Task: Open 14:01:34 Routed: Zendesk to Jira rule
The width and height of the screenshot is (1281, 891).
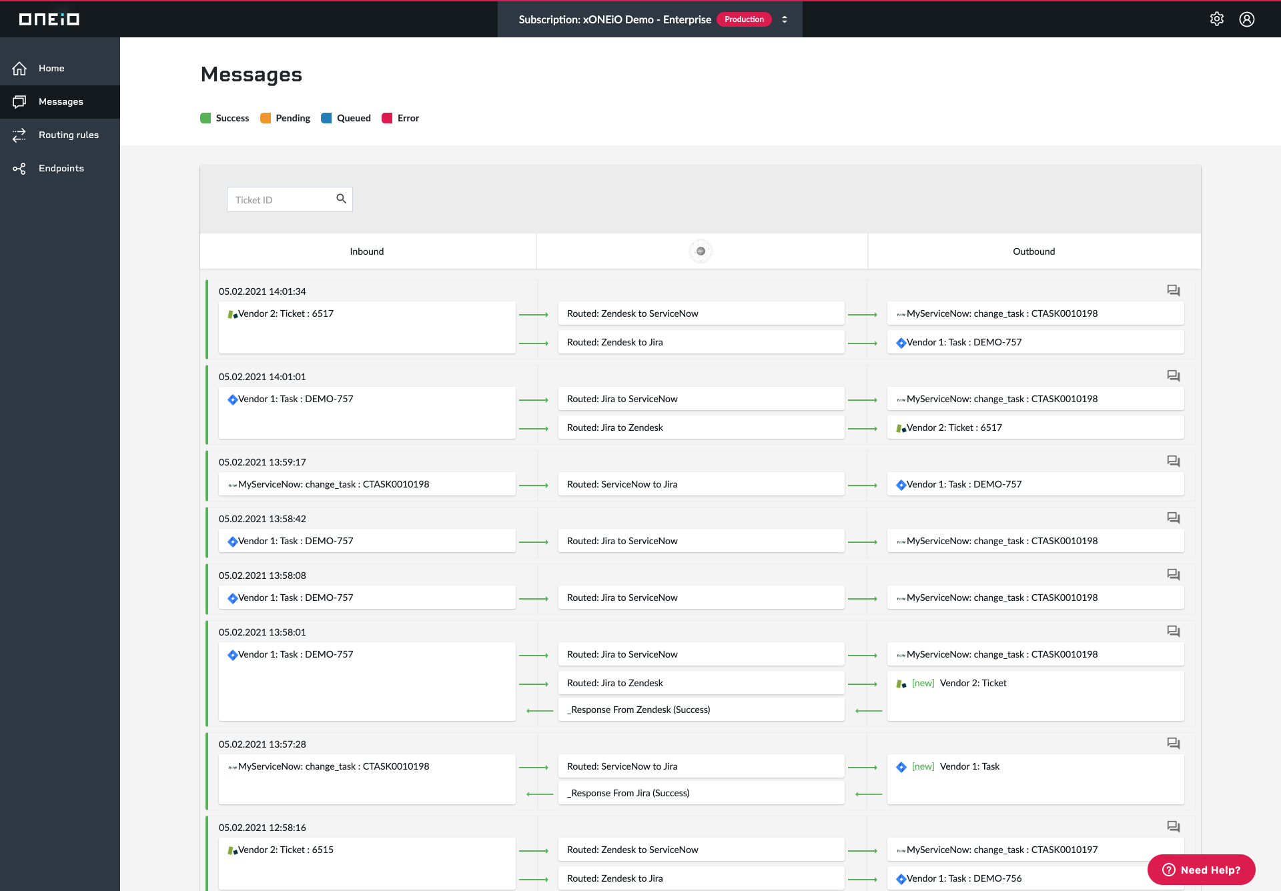Action: click(701, 342)
